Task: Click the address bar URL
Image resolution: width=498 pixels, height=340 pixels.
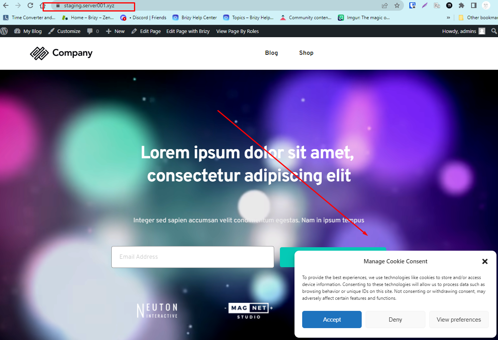Action: [x=89, y=6]
